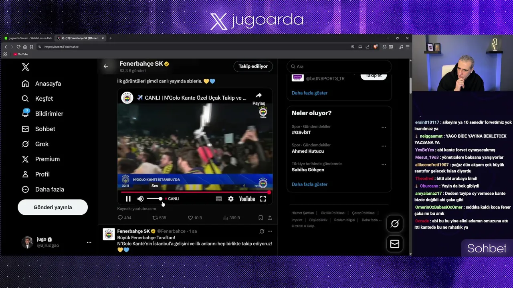The image size is (513, 288).
Task: Close the Fenerbahçe SK browser tab
Action: pos(103,38)
